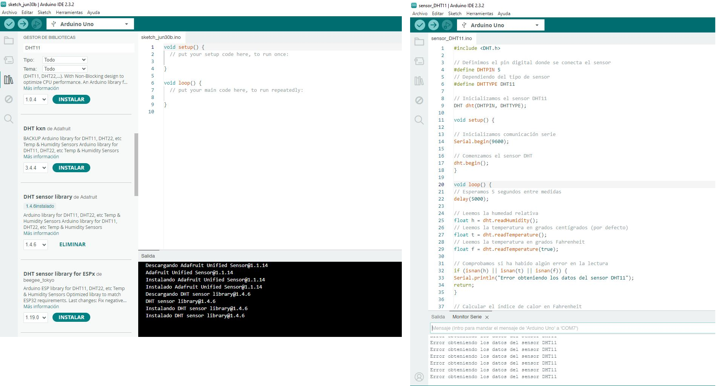Click '#include <DHT.h>' code line
The height and width of the screenshot is (386, 716).
477,48
